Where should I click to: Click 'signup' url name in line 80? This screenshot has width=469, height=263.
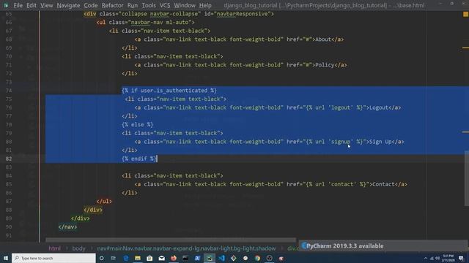[x=341, y=142]
